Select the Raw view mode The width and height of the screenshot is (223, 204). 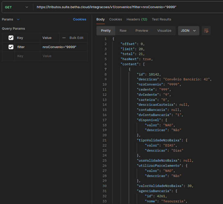[123, 31]
